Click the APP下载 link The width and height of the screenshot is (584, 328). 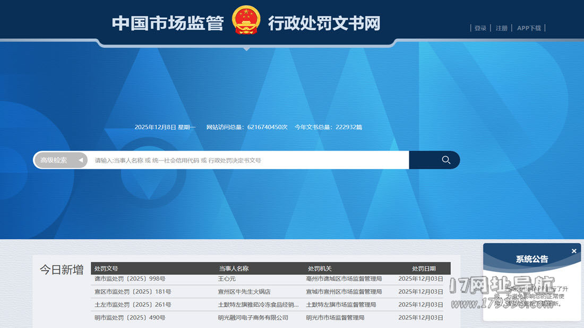tap(529, 28)
